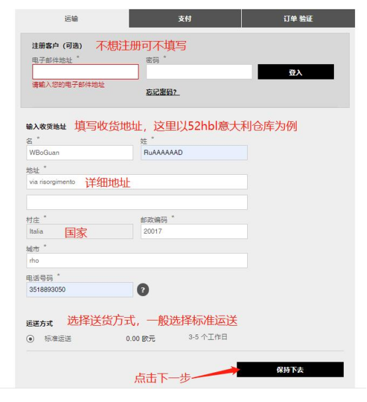
Task: Click the empty second address line field
Action: click(x=137, y=202)
